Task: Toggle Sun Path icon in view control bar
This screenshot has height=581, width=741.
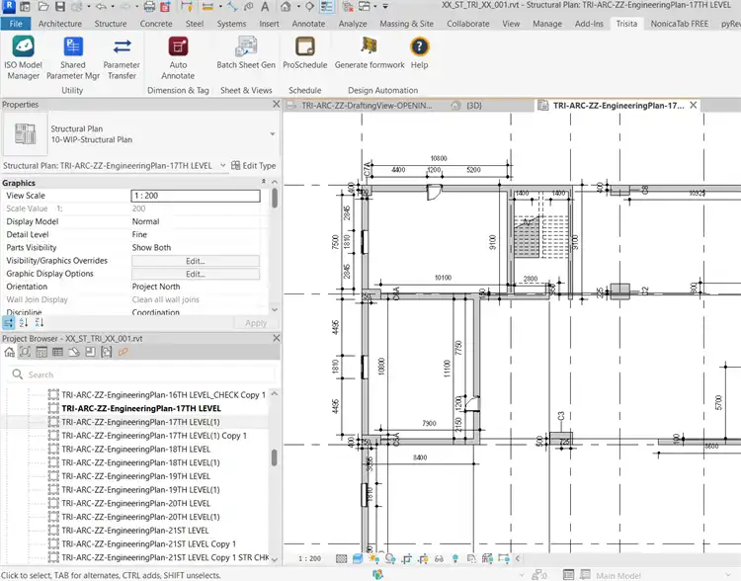Action: [374, 559]
